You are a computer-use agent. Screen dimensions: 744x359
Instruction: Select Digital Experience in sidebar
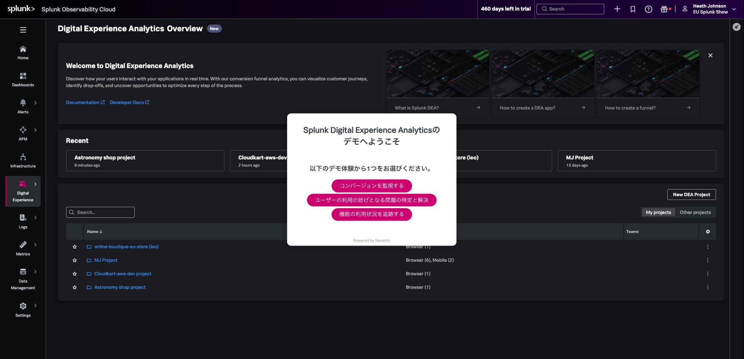tap(23, 192)
